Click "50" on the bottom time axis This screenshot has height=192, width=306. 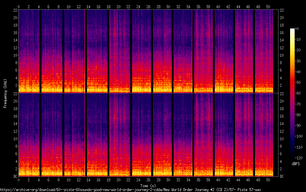pyautogui.click(x=268, y=180)
